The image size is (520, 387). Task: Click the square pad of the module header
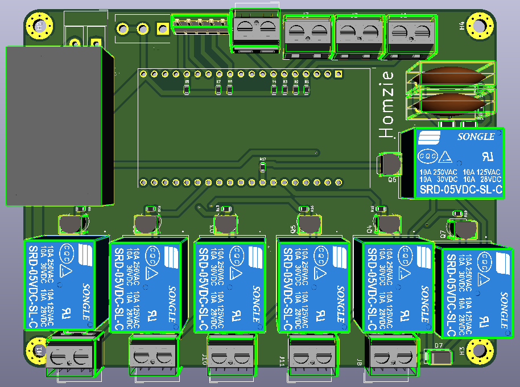[339, 74]
